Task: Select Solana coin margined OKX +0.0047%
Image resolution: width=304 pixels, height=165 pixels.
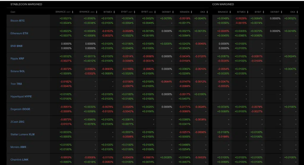Action: coord(290,69)
